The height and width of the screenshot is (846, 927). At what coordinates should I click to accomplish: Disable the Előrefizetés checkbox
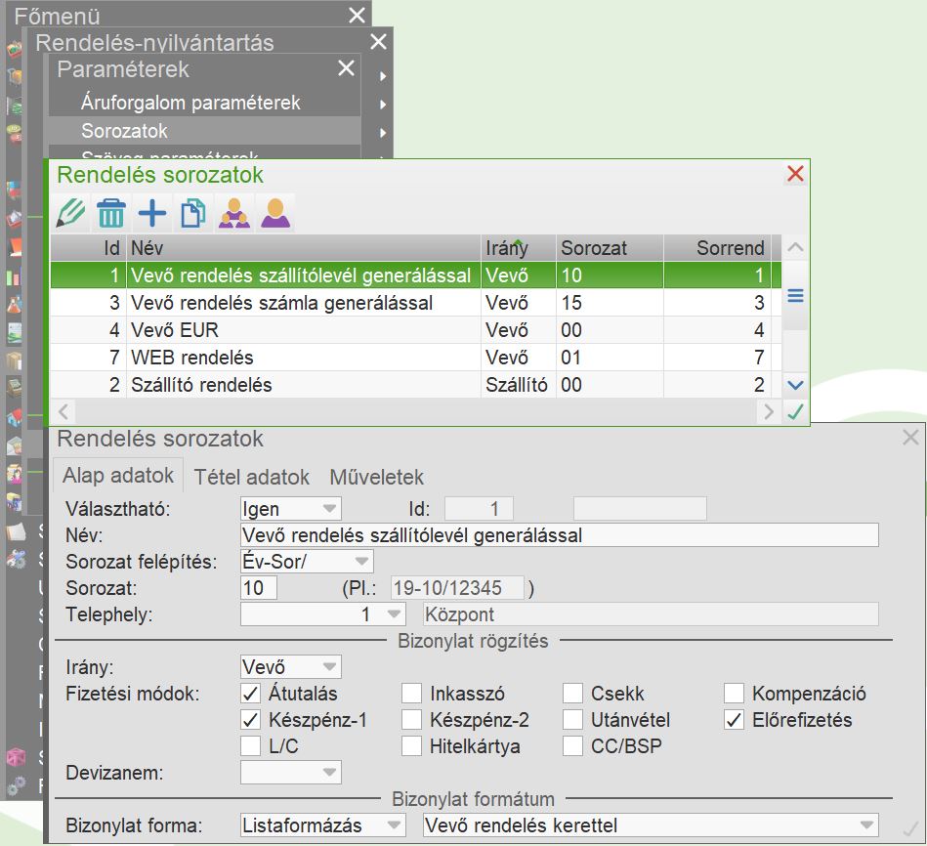(x=734, y=719)
